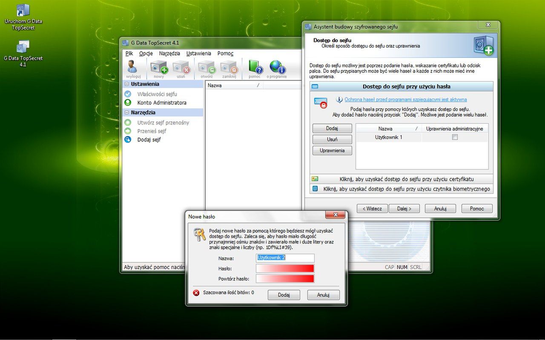Click the zamknij (close safe) toolbar icon
The height and width of the screenshot is (340, 545).
pyautogui.click(x=229, y=68)
